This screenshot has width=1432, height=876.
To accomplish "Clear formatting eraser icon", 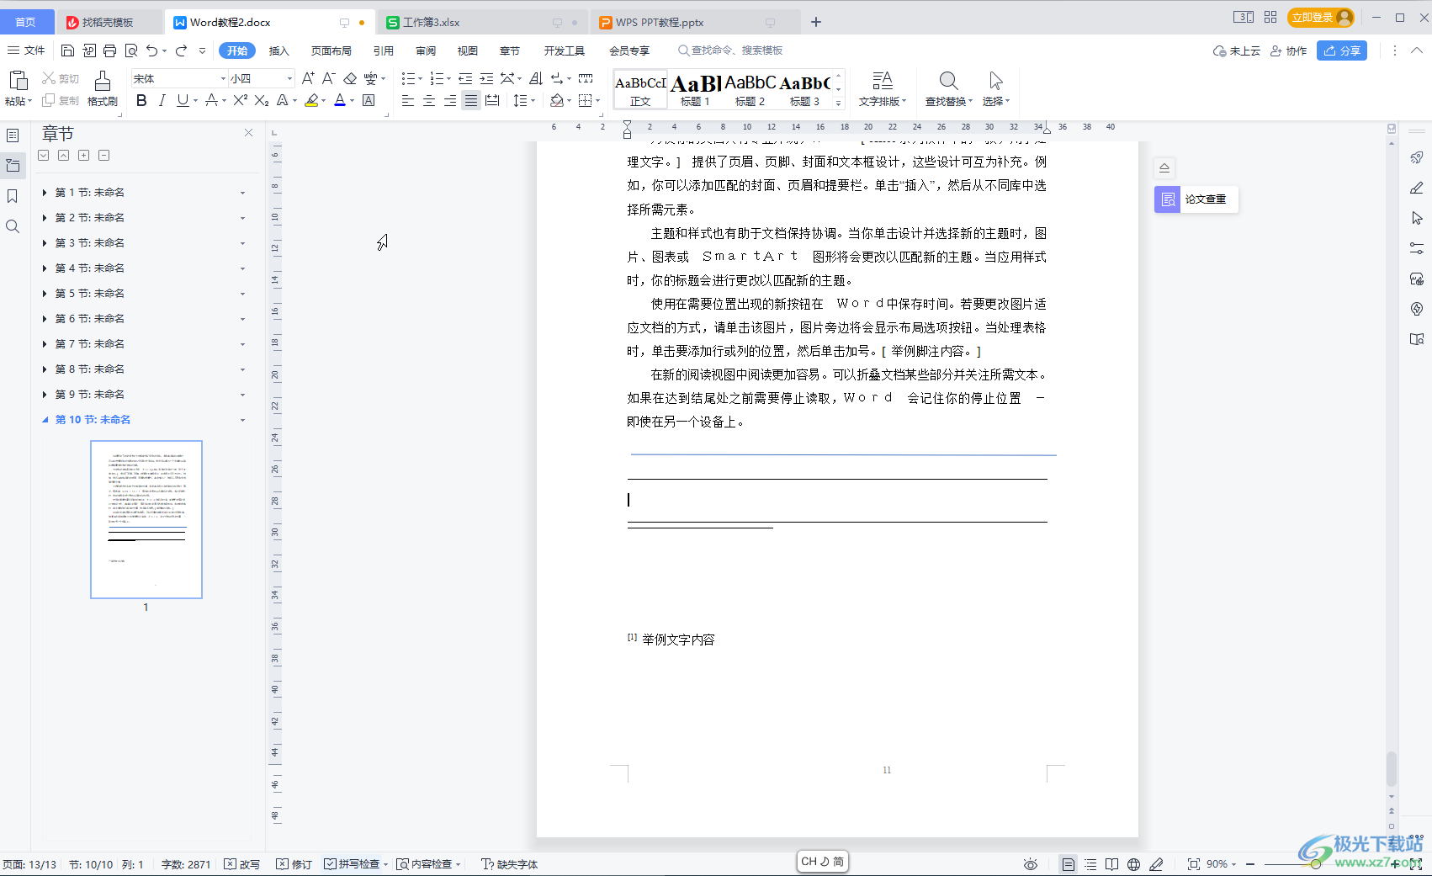I will pos(350,78).
